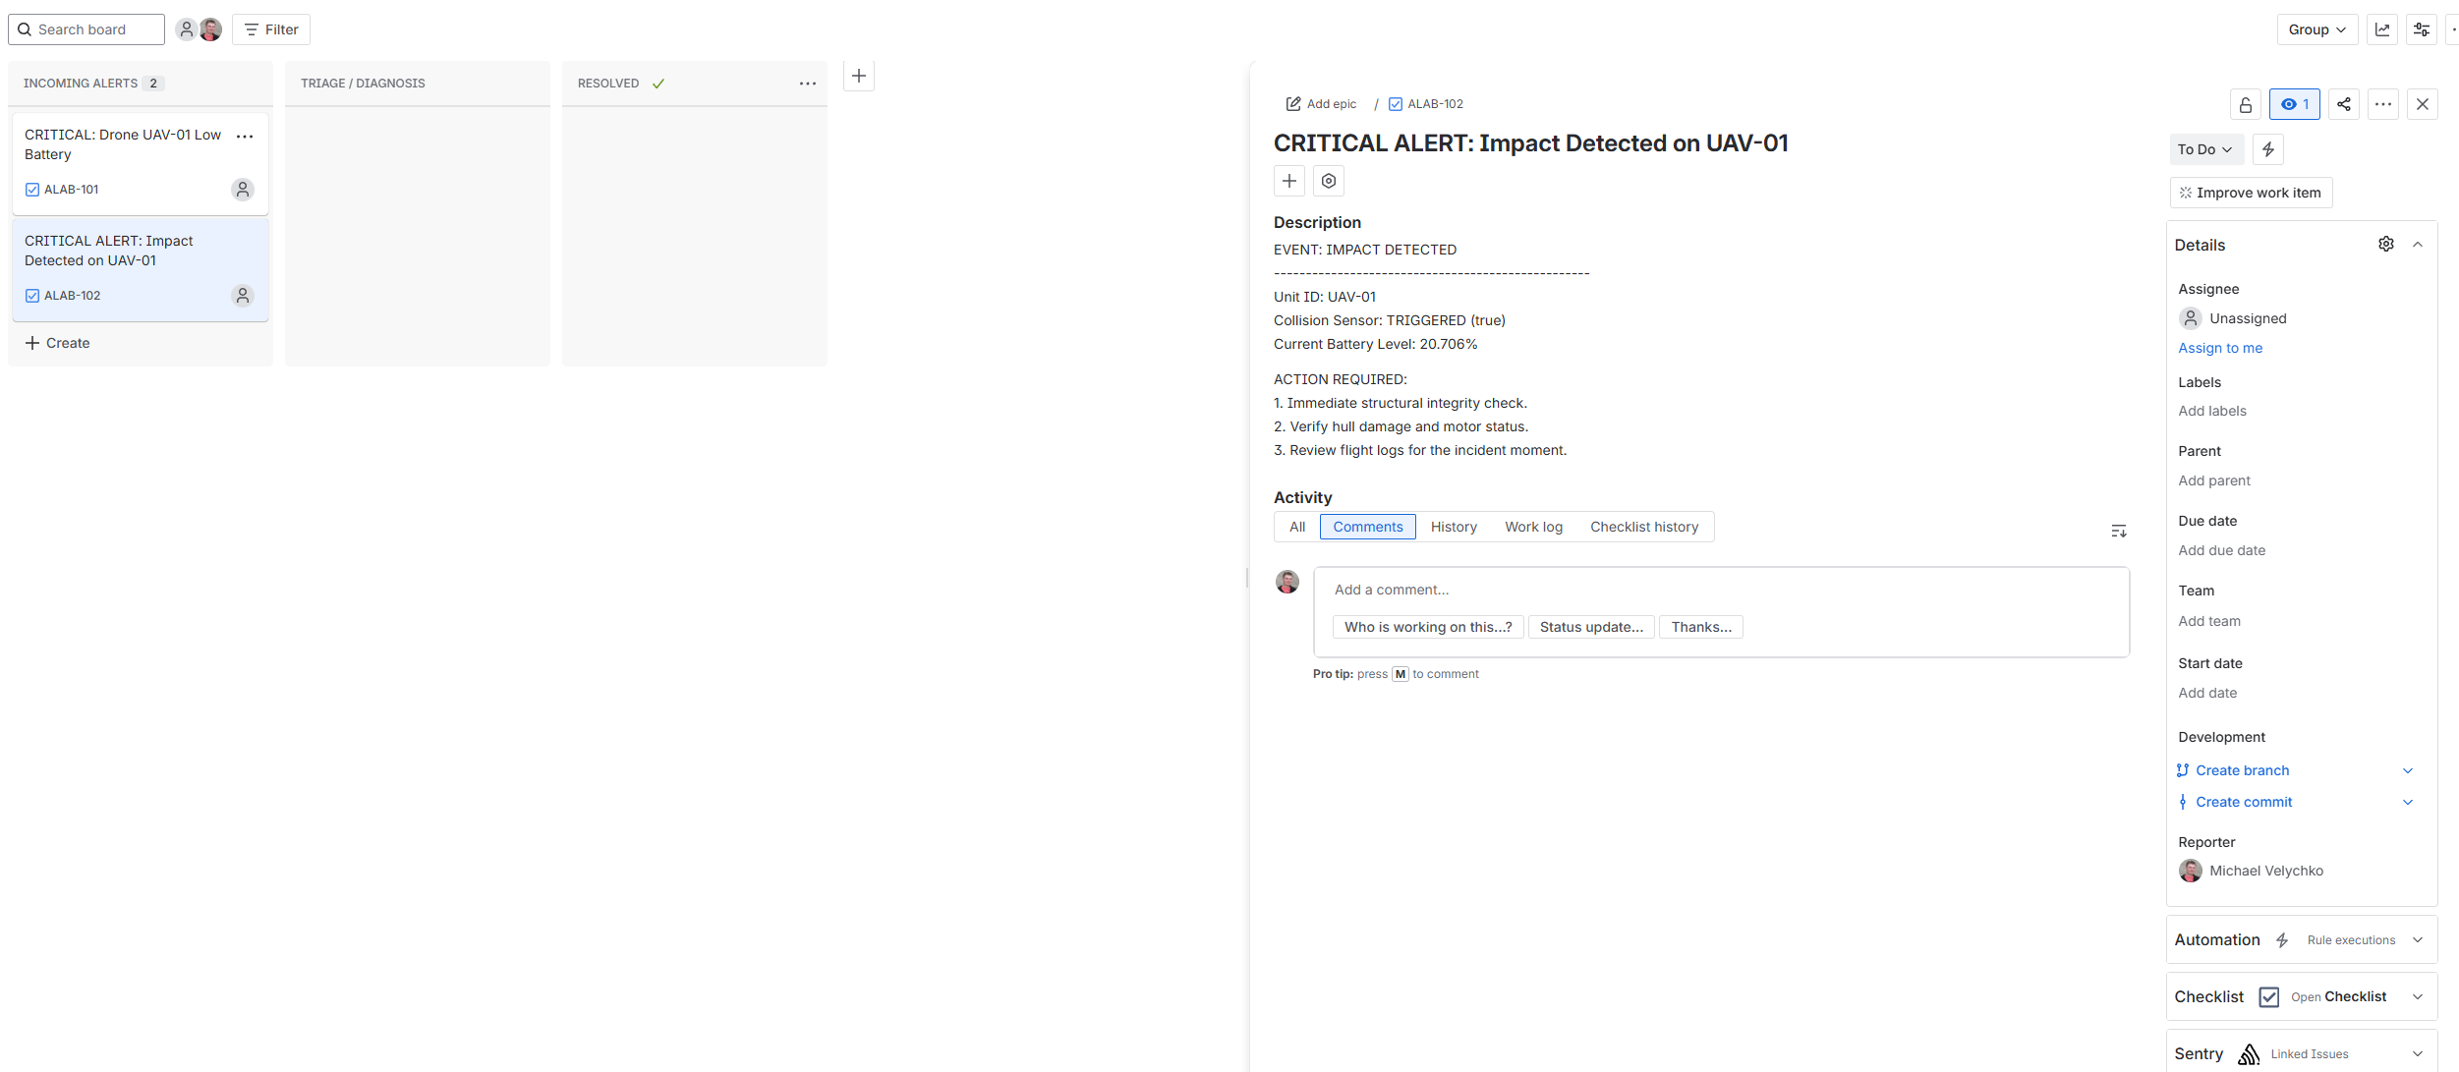Open the Group dropdown
This screenshot has height=1072, width=2459.
2316,29
